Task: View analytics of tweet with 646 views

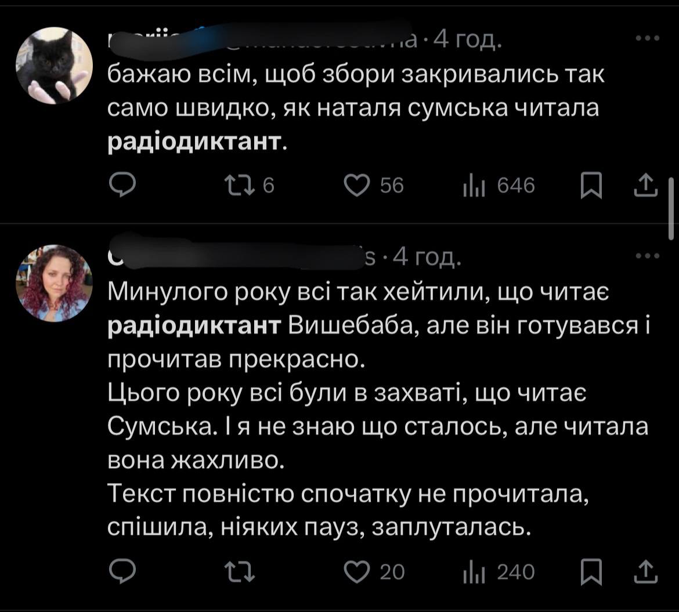Action: point(471,185)
